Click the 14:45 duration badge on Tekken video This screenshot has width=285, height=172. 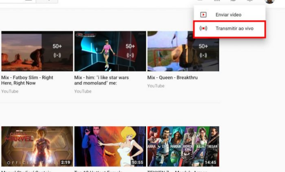point(210,162)
